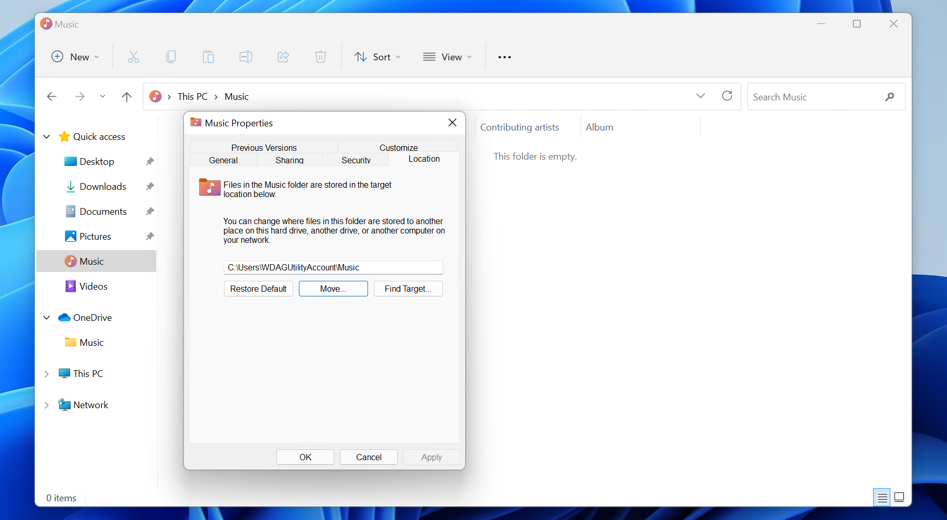Open the Previous Versions tab
The width and height of the screenshot is (947, 520).
click(264, 148)
